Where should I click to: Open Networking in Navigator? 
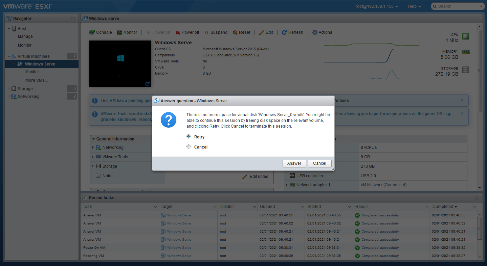(x=28, y=97)
